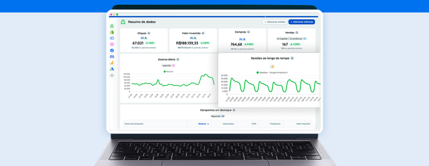Click the help icon next to Alcance diário
Image resolution: width=429 pixels, height=166 pixels.
178,59
